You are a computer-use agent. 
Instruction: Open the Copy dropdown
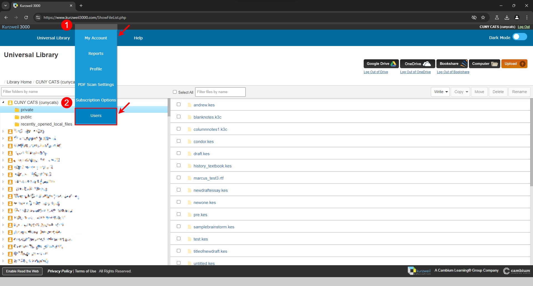pos(461,92)
